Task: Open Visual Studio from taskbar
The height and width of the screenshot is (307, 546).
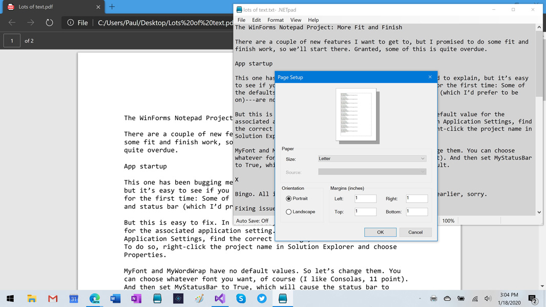Action: [220, 299]
